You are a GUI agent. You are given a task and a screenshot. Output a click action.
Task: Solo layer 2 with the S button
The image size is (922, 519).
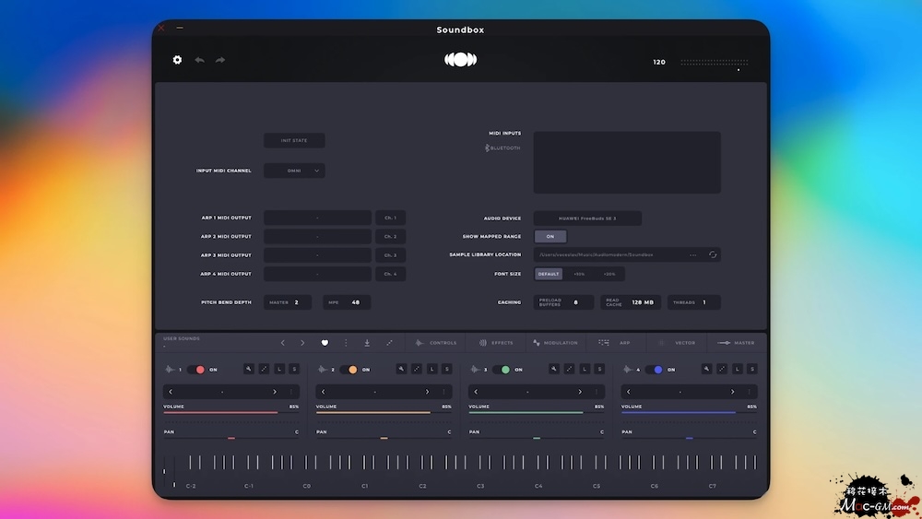coord(446,369)
